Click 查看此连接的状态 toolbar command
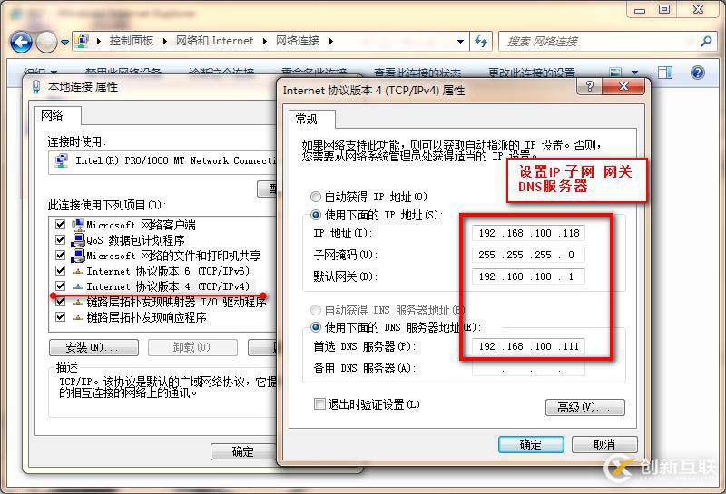726x494 pixels. coord(417,73)
